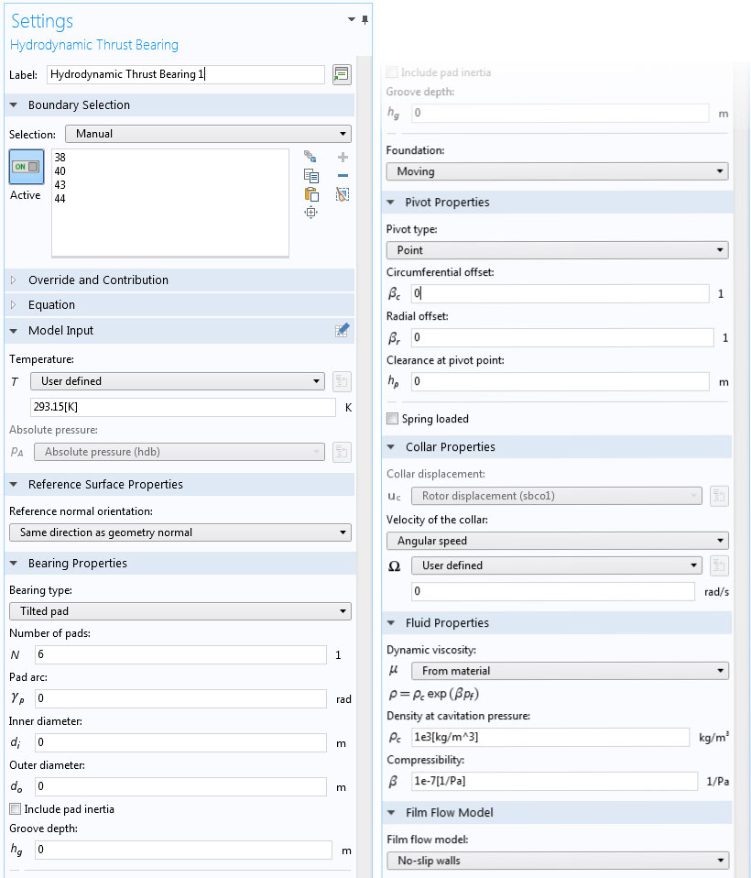Expand the Equation section

coord(14,305)
